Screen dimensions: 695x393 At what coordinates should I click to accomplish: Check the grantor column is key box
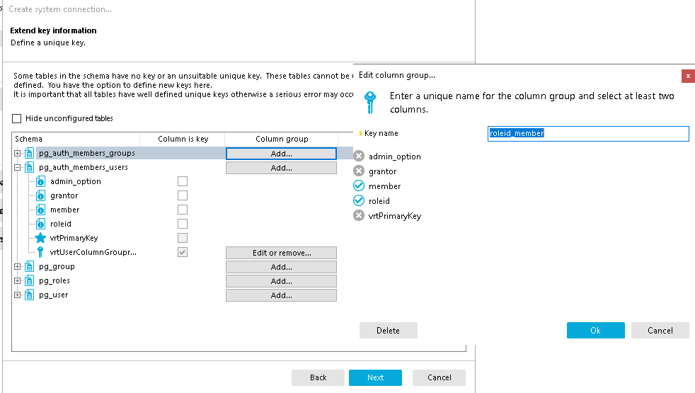pos(183,195)
